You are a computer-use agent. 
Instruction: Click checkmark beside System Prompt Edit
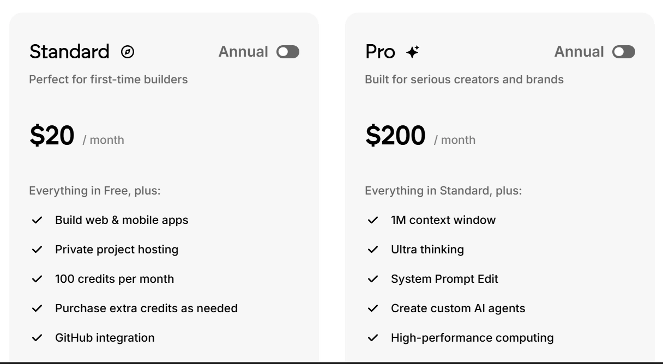[x=373, y=279]
